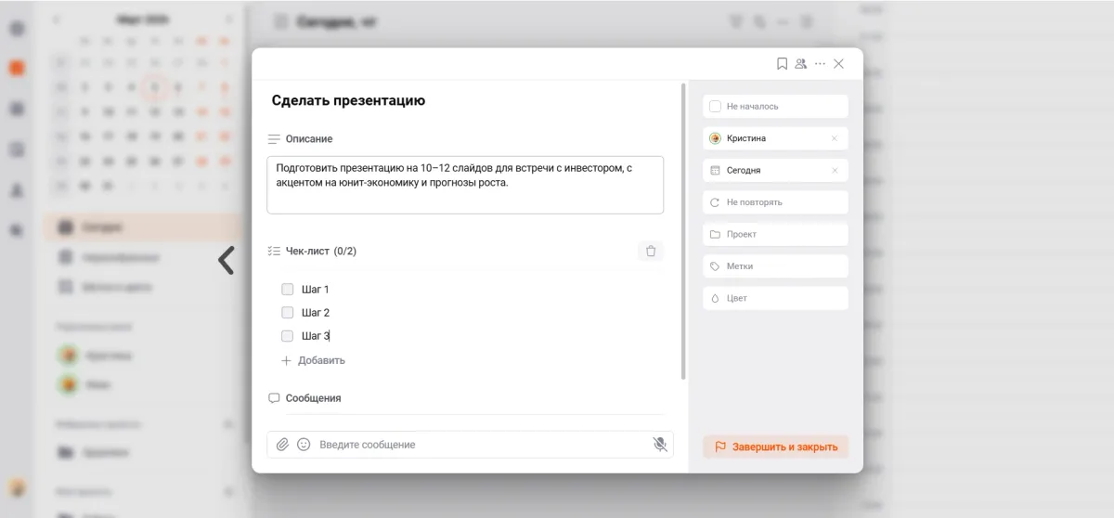Viewport: 1114px width, 518px height.
Task: Toggle the Шаг 3 checkbox
Action: click(x=288, y=336)
